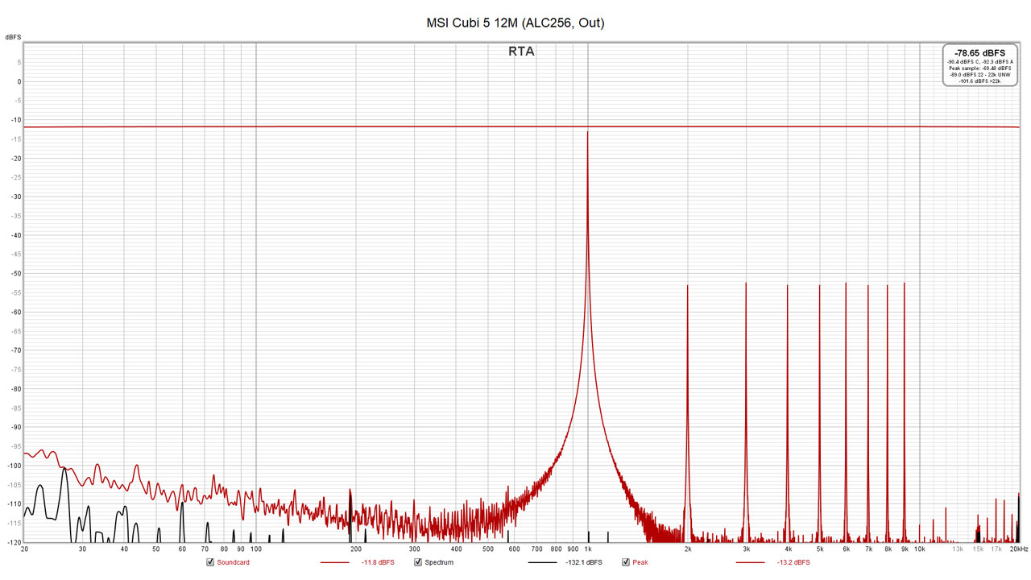Click the -101.6 dBFS >22k line

tap(979, 81)
